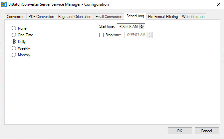Choose the Weekly schedule option
Image resolution: width=224 pixels, height=139 pixels.
point(14,48)
